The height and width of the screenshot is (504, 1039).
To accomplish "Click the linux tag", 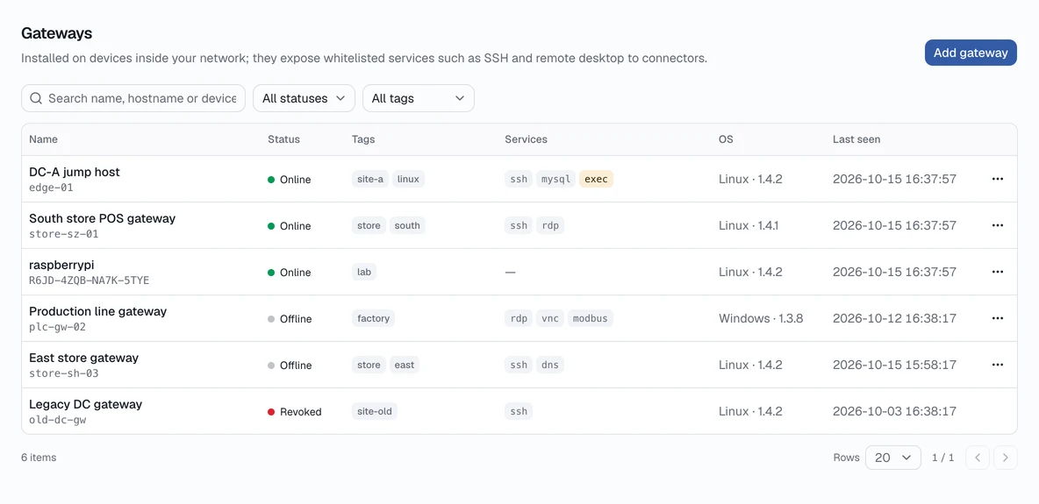I will tap(408, 179).
